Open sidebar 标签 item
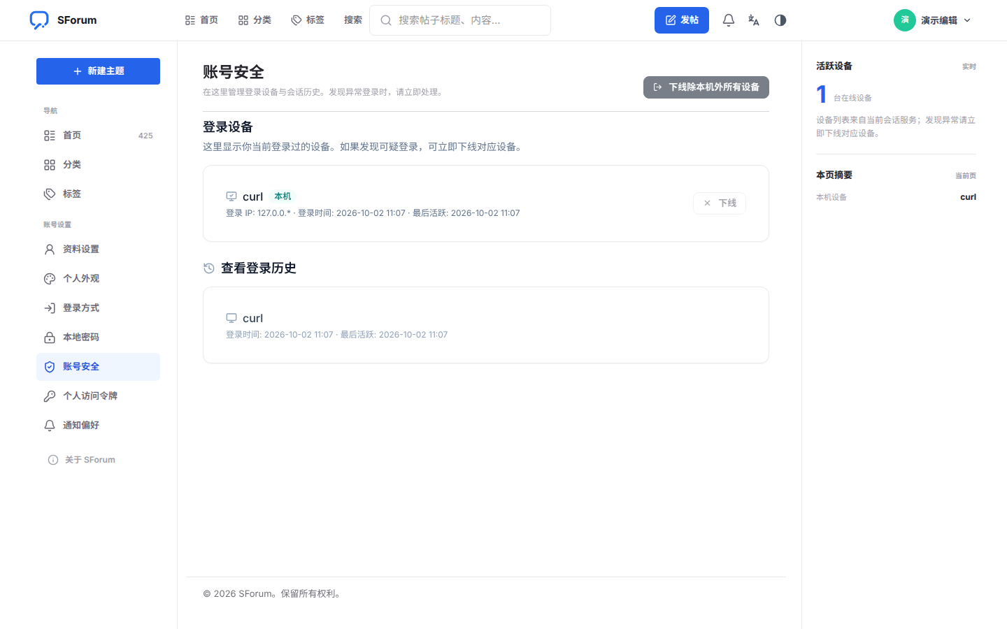Viewport: 1007px width, 629px height. (98, 194)
